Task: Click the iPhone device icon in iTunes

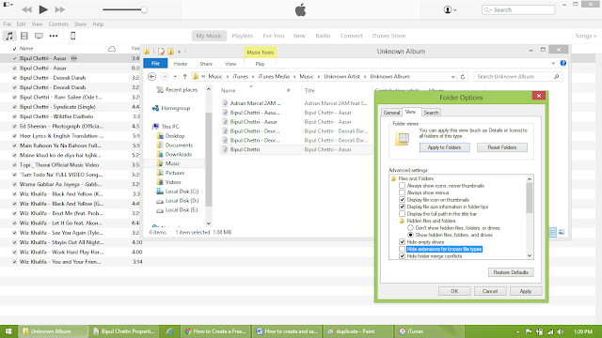Action: [73, 36]
